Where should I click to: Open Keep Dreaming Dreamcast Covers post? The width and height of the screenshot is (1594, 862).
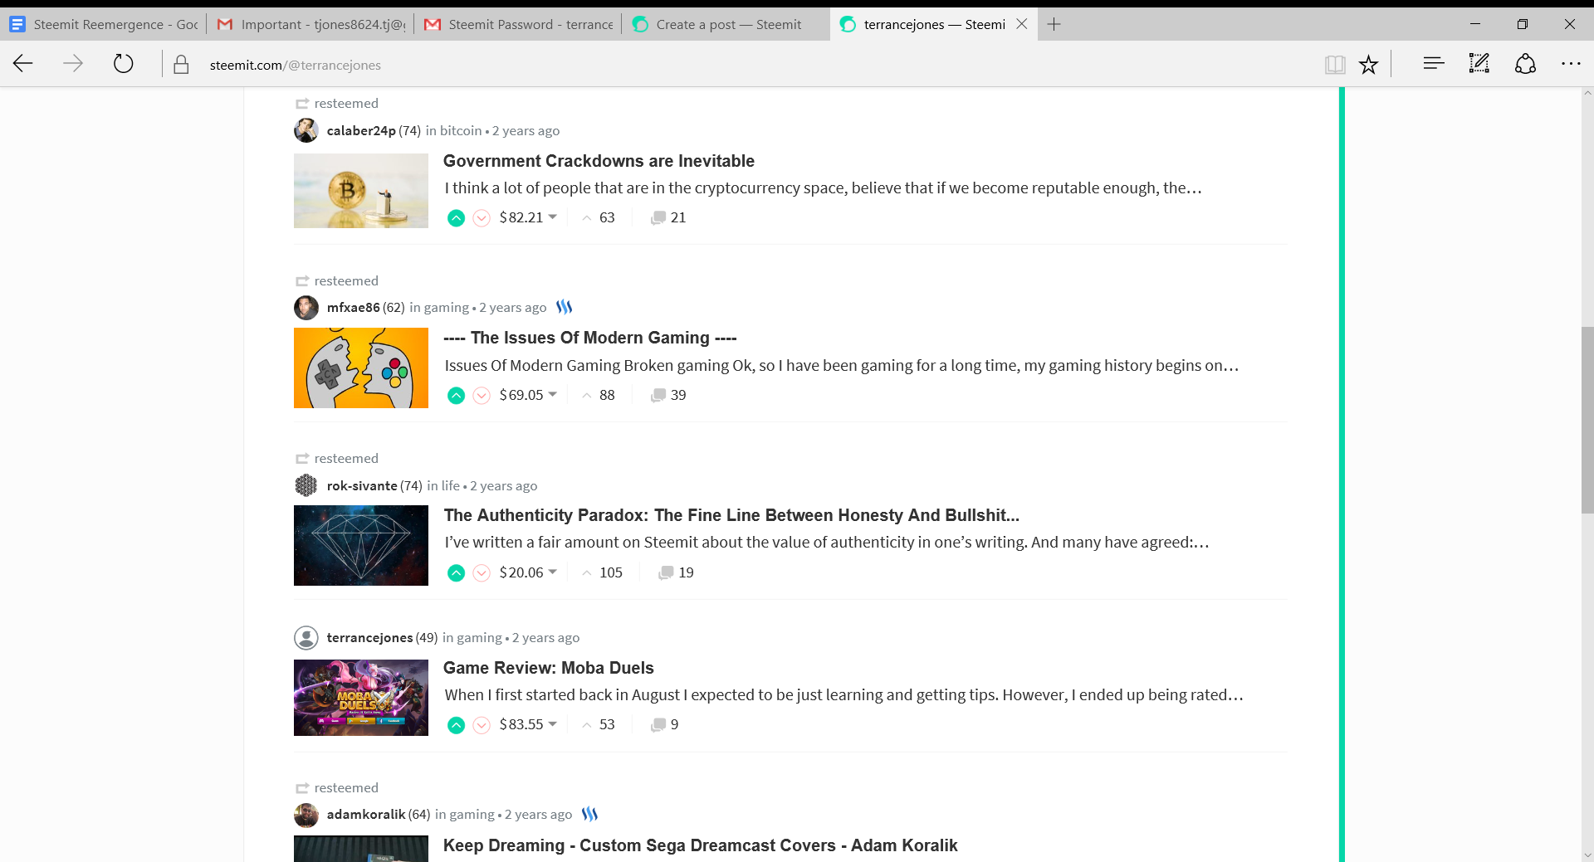click(x=700, y=845)
